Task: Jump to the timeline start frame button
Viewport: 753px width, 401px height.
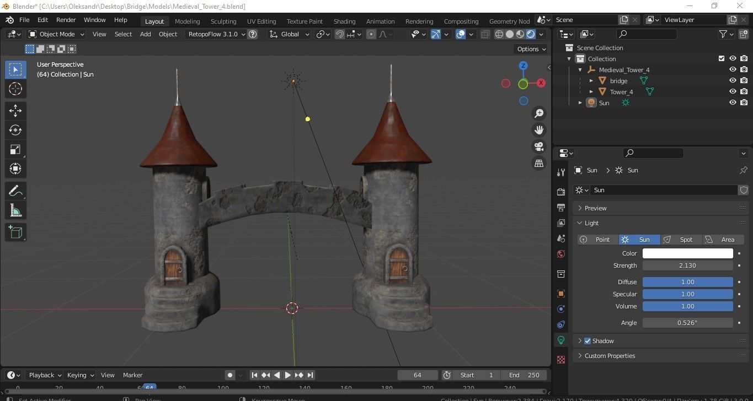Action: [254, 375]
